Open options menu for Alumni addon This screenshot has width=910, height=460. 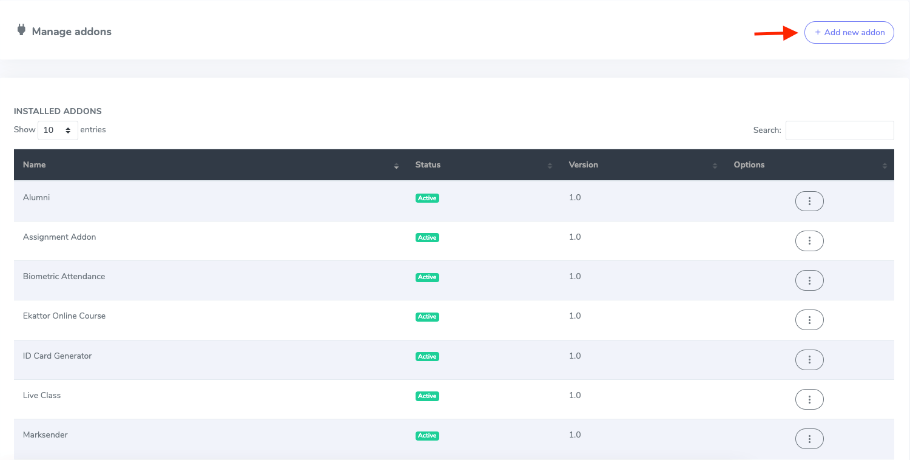click(809, 201)
